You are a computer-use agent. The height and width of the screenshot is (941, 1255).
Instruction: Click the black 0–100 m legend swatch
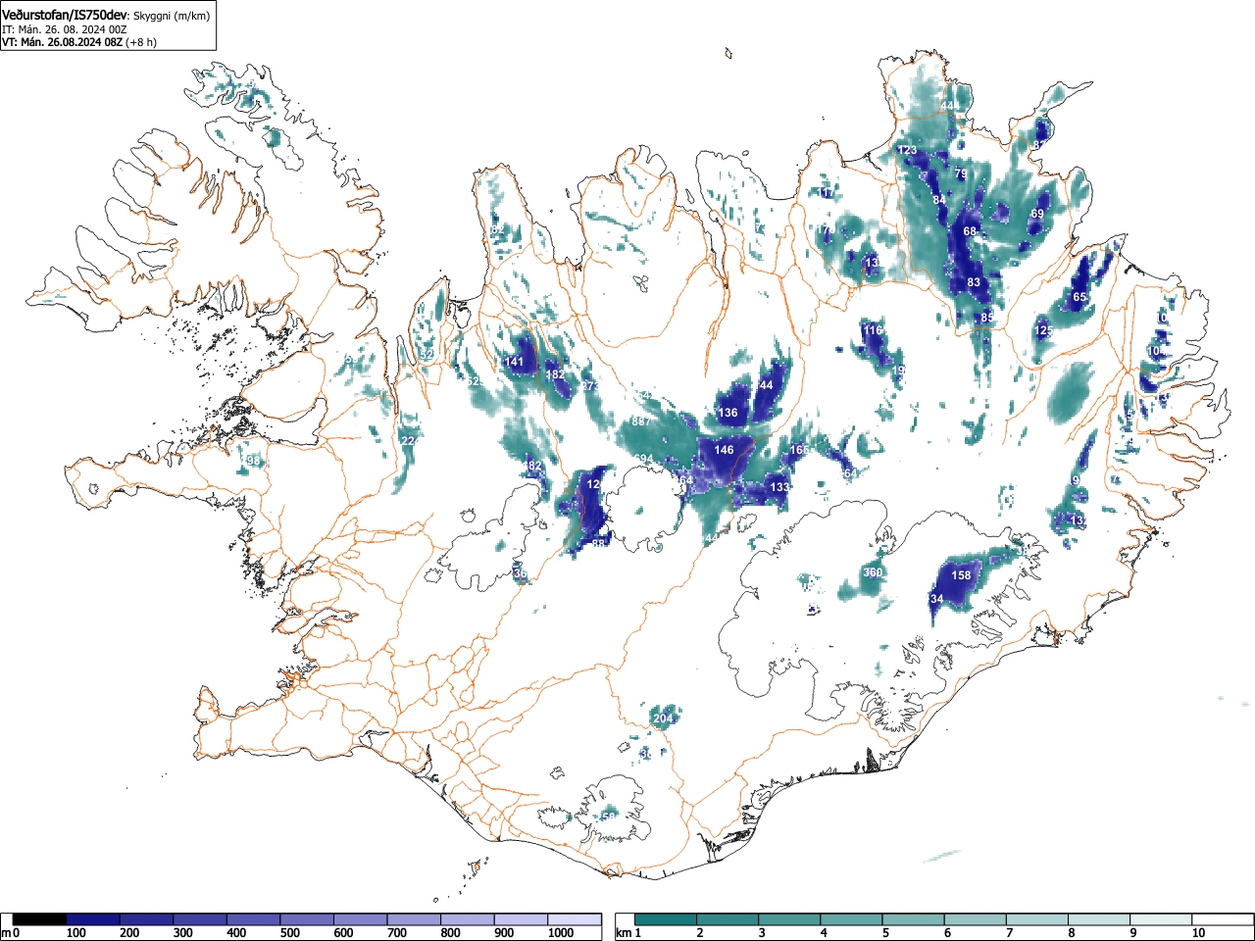point(39,919)
